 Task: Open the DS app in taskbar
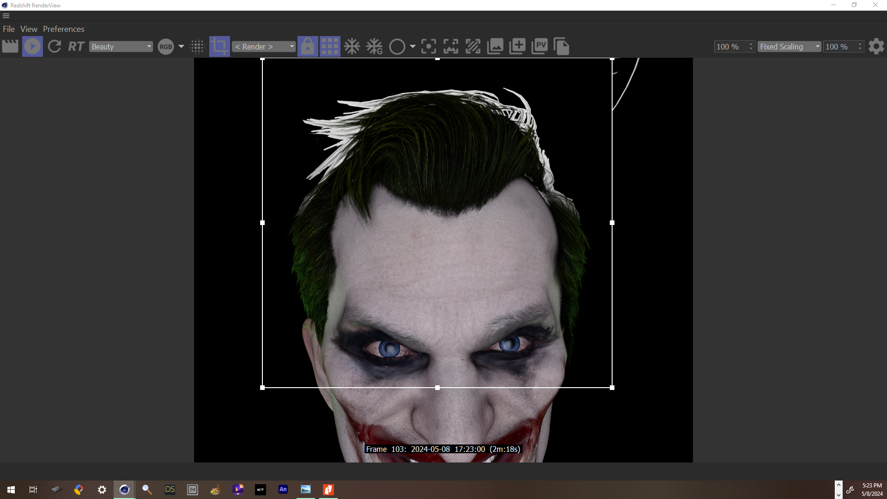tap(170, 490)
